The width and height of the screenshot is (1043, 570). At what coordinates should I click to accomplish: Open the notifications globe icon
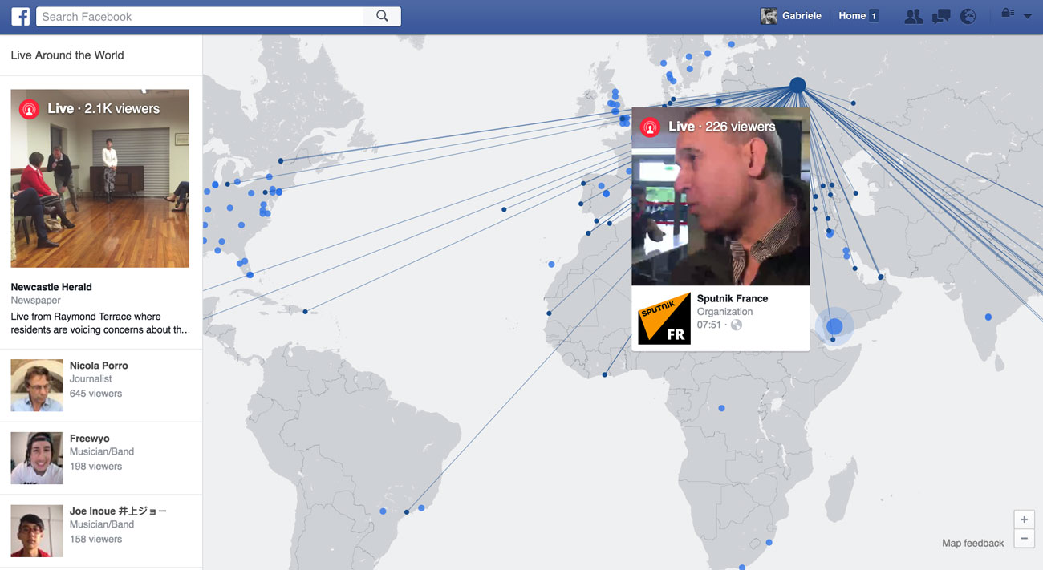coord(968,16)
